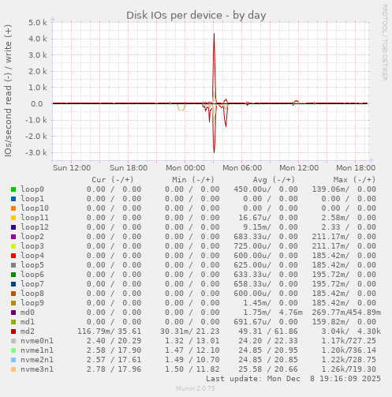Image resolution: width=392 pixels, height=397 pixels.
Task: Click the 'Munin 2.0.75' footer text
Action: click(196, 388)
